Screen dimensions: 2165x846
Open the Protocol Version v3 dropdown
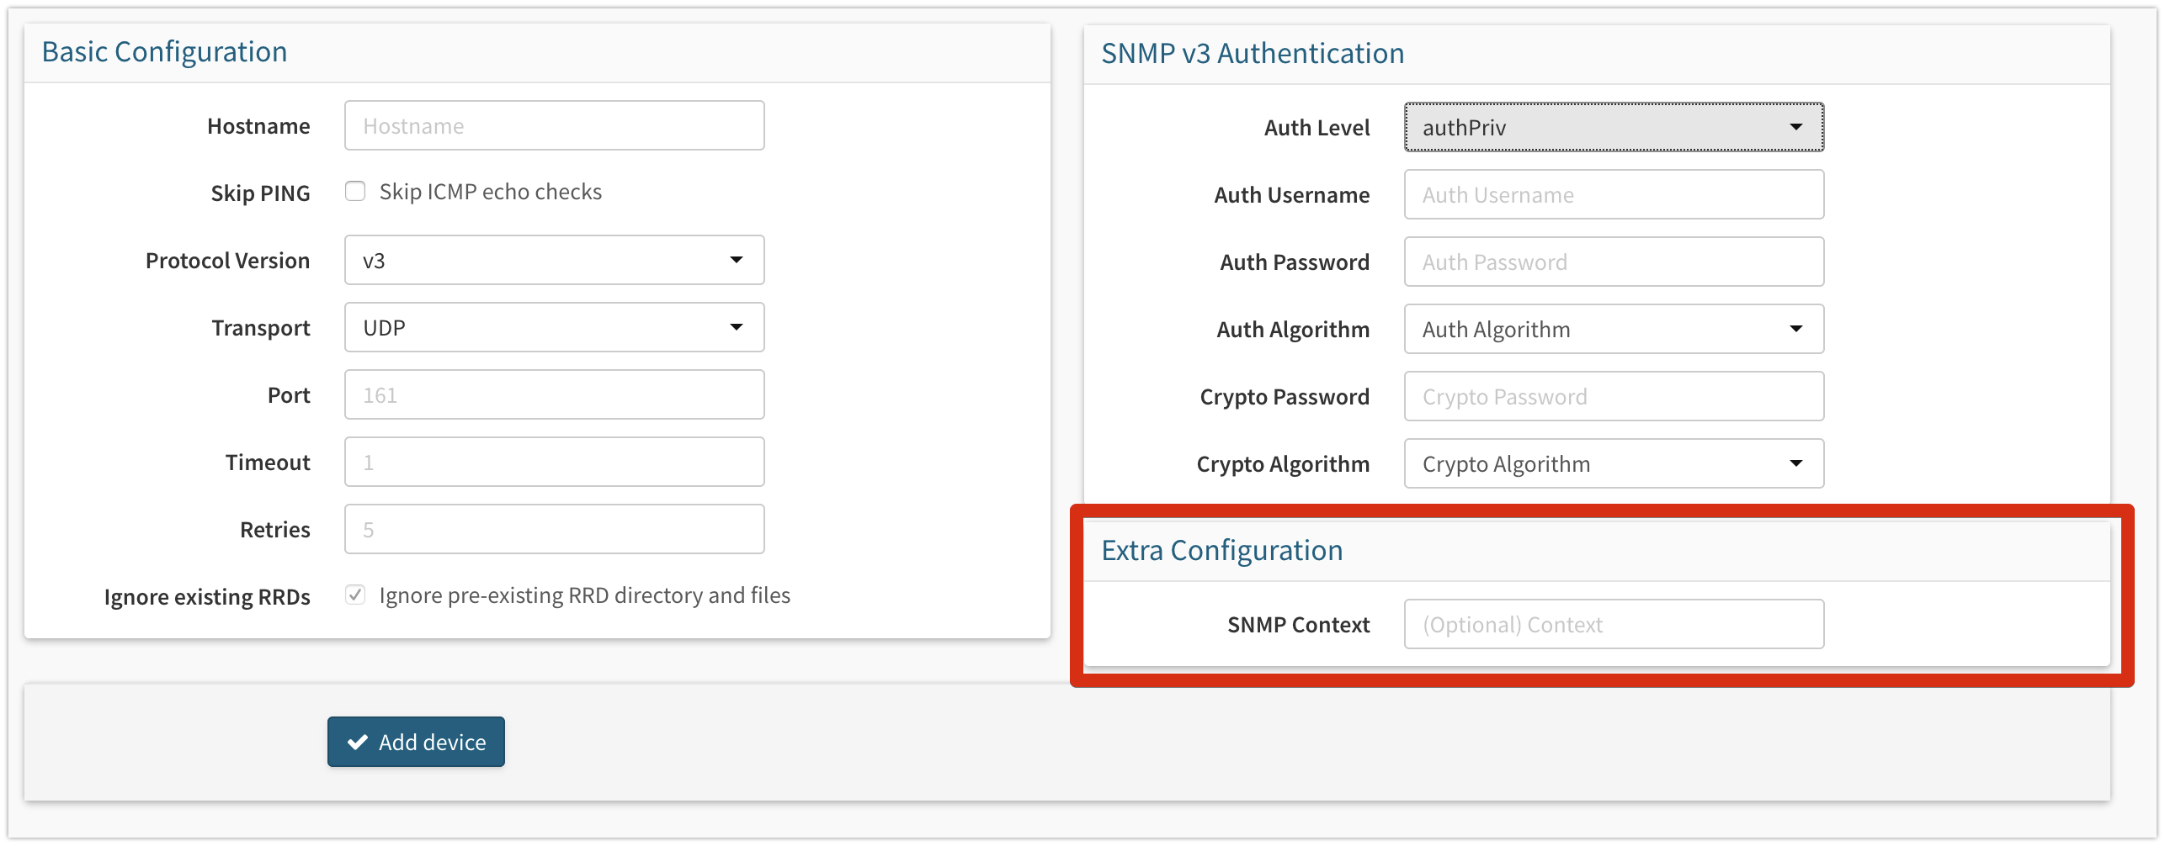(554, 260)
